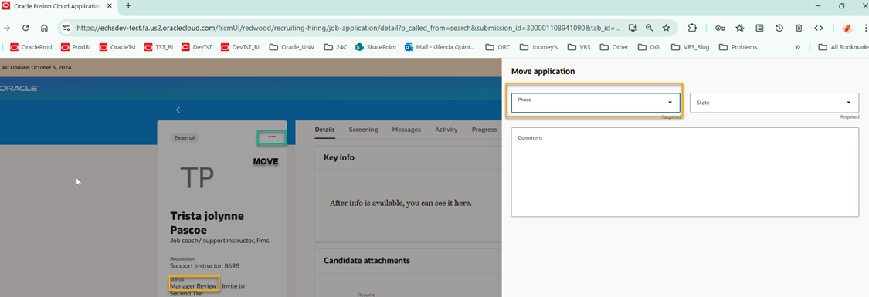The image size is (869, 297).
Task: Open the OracleProd bookmark
Action: [x=31, y=47]
